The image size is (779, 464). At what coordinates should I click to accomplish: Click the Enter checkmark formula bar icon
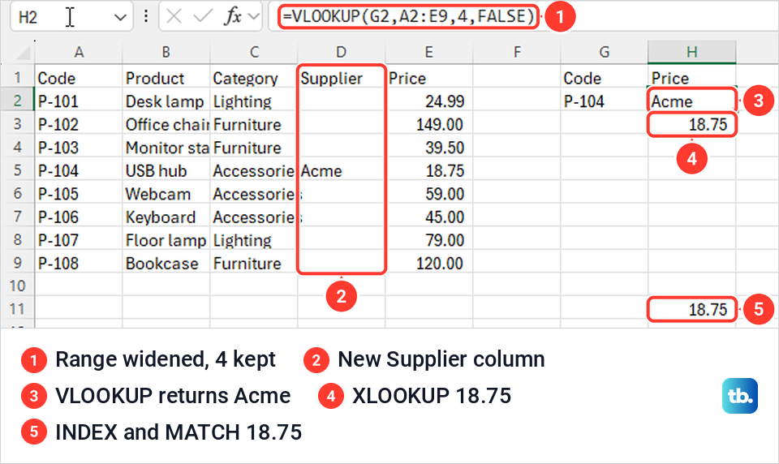click(x=203, y=17)
